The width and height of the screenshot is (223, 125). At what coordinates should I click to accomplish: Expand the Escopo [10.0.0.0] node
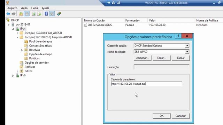(17, 33)
